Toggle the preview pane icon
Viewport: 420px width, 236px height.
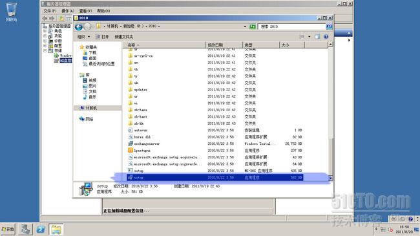317,37
